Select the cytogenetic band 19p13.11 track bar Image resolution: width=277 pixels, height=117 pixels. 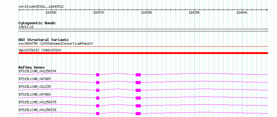click(x=143, y=30)
